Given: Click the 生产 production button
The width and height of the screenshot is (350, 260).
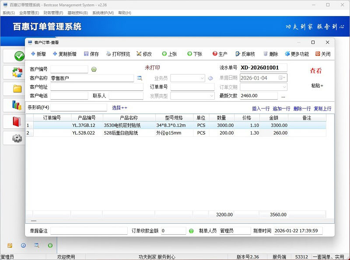Looking at the screenshot, I should (220, 54).
